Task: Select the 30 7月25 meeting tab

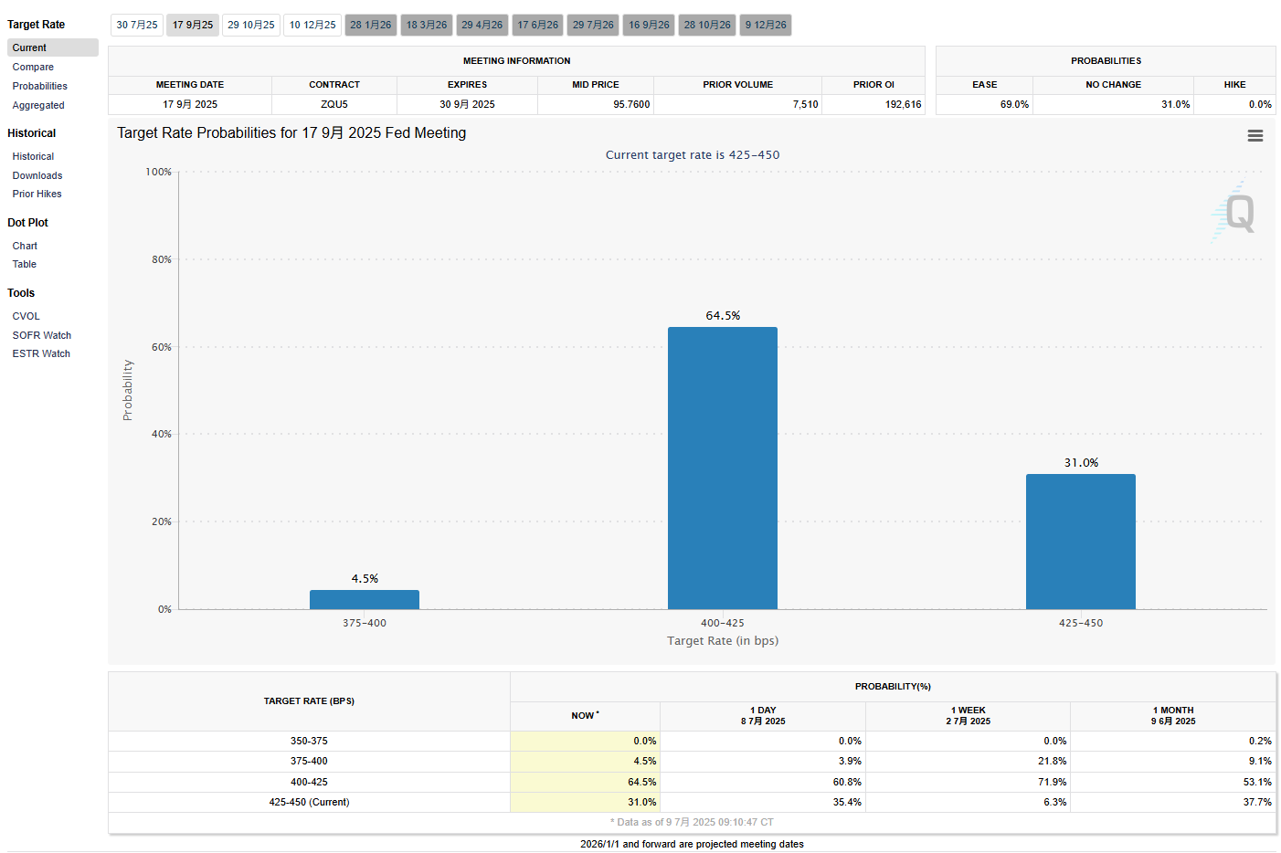Action: (137, 25)
